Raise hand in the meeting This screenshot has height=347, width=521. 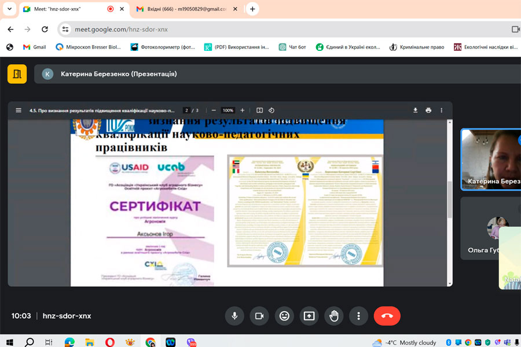[x=334, y=316]
